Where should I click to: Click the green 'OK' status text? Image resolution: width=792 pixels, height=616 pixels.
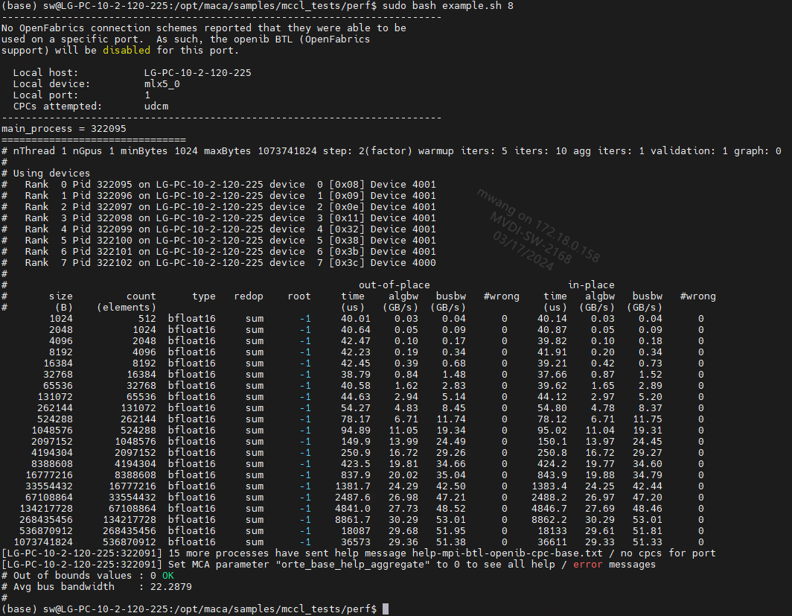pos(168,576)
